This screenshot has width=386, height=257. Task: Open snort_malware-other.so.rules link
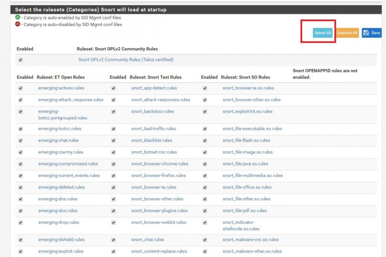point(252,251)
